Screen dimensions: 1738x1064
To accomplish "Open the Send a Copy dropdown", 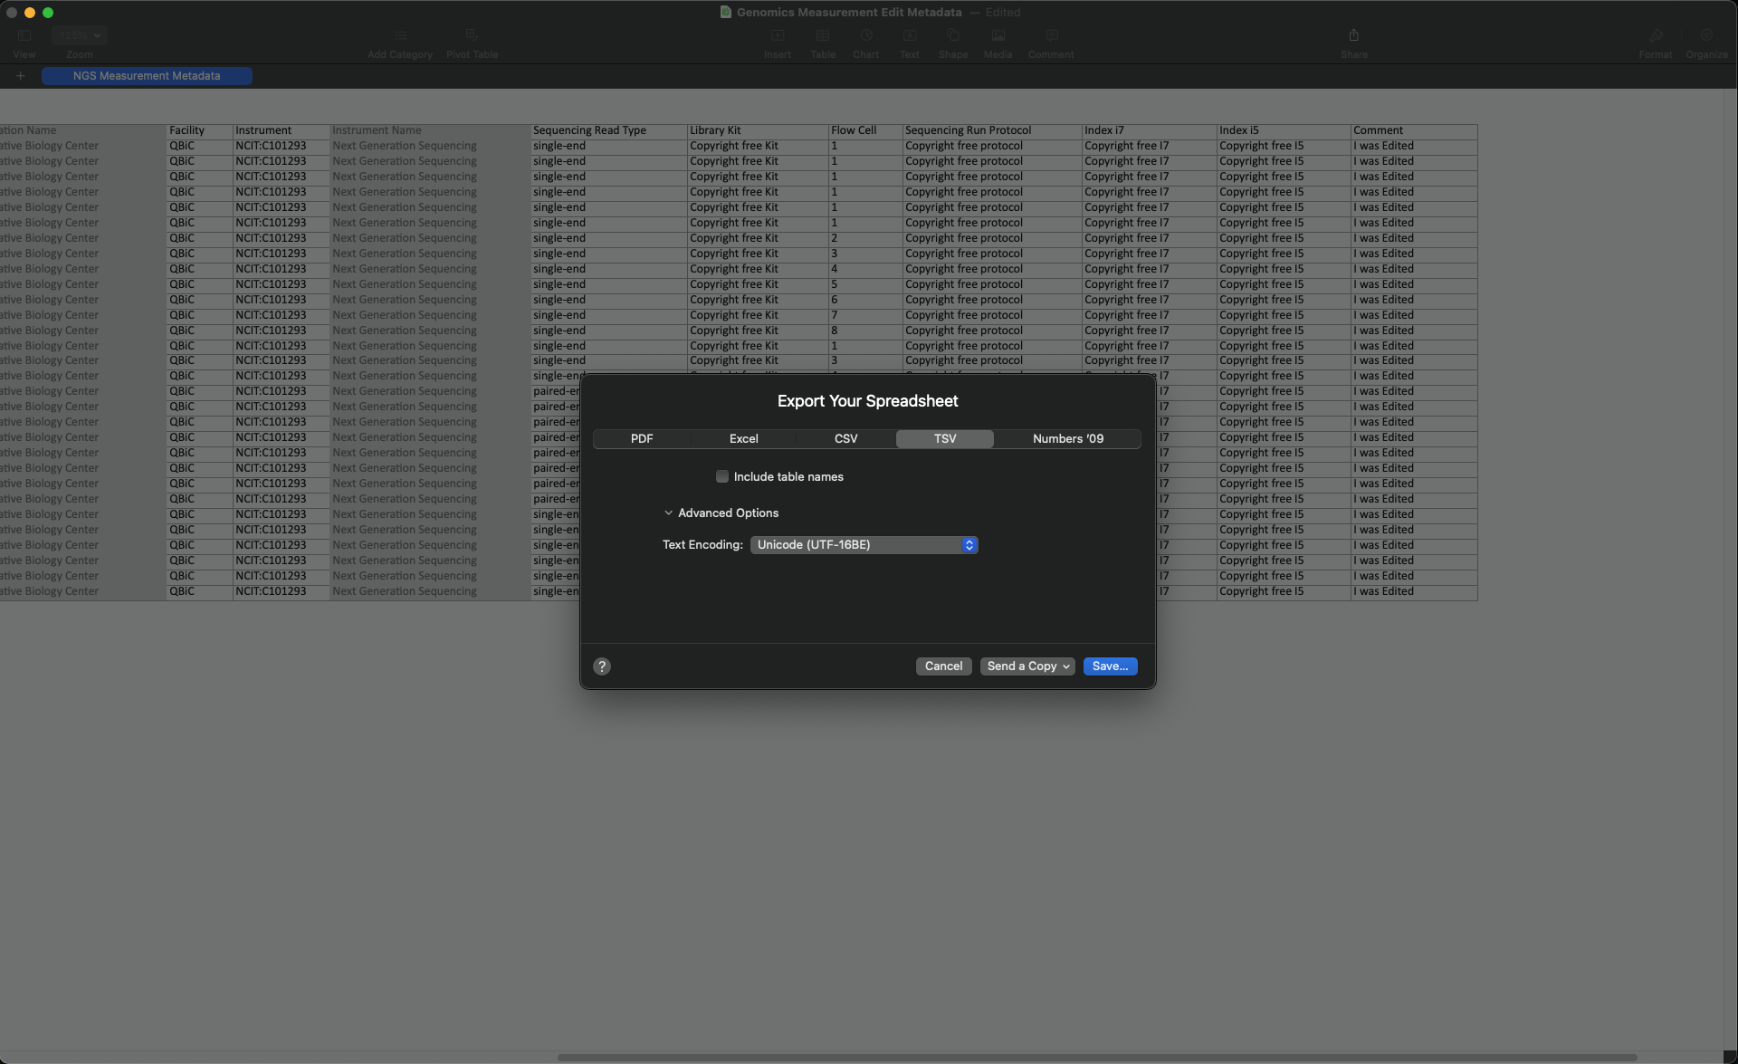I will (x=1027, y=666).
